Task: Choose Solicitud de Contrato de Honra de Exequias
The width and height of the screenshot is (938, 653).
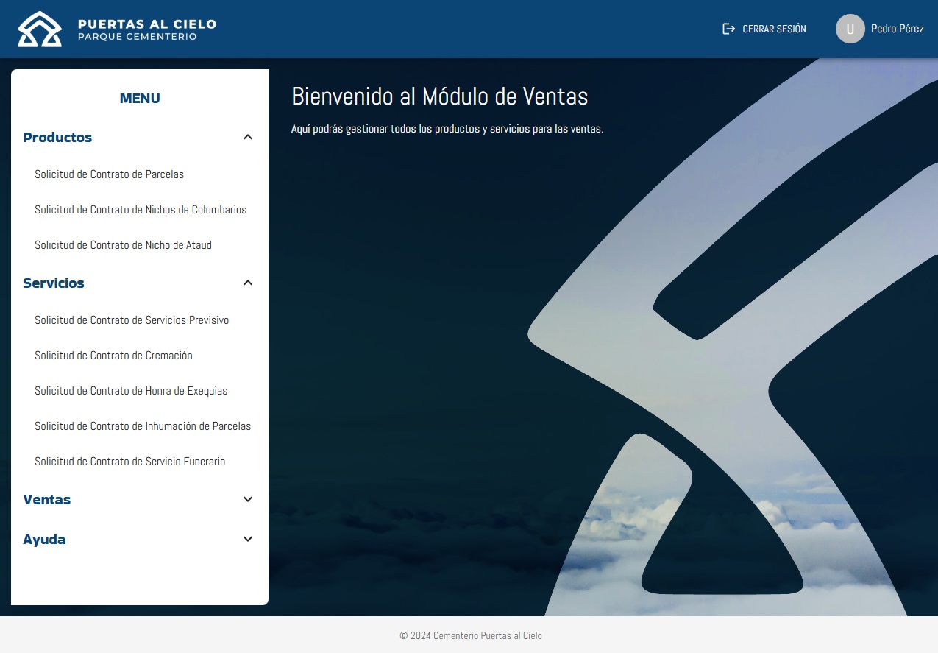Action: (131, 391)
